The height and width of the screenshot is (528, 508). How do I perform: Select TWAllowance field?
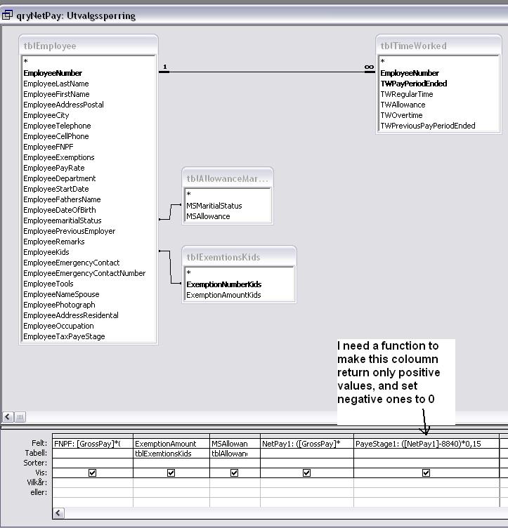pos(438,105)
